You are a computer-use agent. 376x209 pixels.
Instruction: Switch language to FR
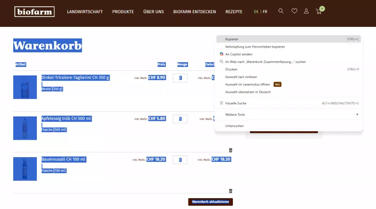coord(265,11)
